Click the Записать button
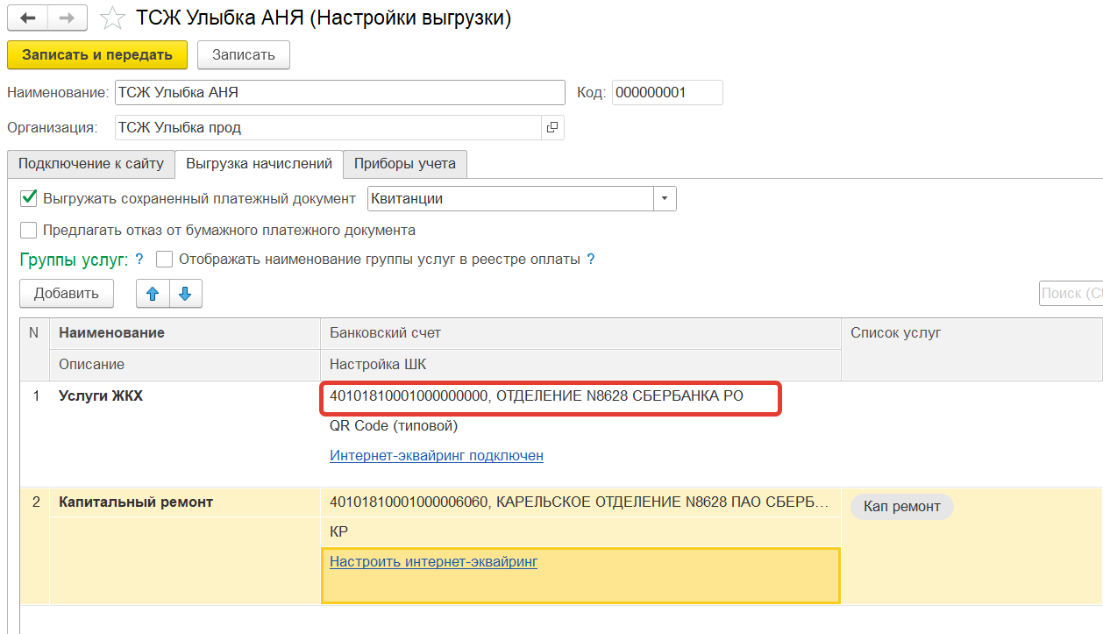Image resolution: width=1103 pixels, height=634 pixels. 244,54
